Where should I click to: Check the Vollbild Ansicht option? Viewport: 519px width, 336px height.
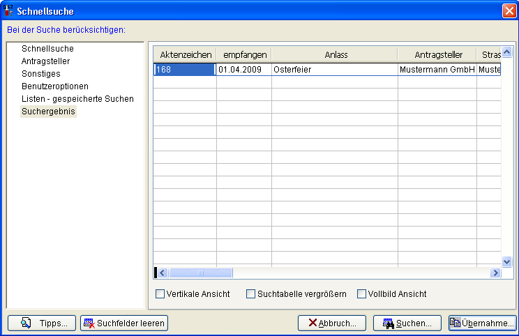[x=361, y=294]
